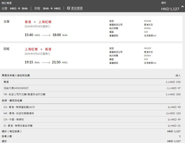Click the return flight number HX239

148,48
